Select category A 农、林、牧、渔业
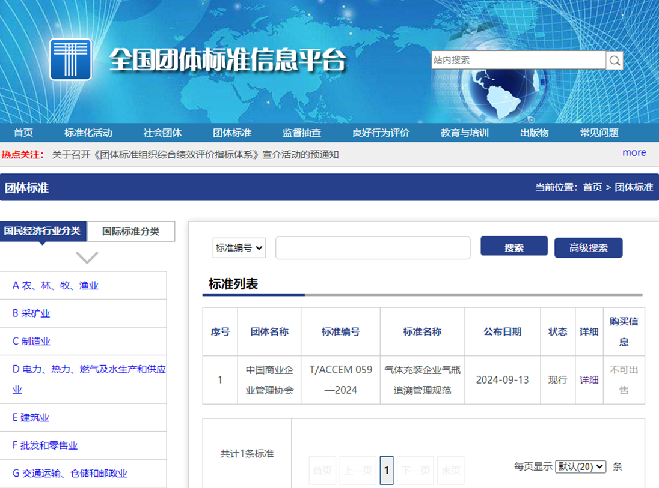 pyautogui.click(x=55, y=285)
